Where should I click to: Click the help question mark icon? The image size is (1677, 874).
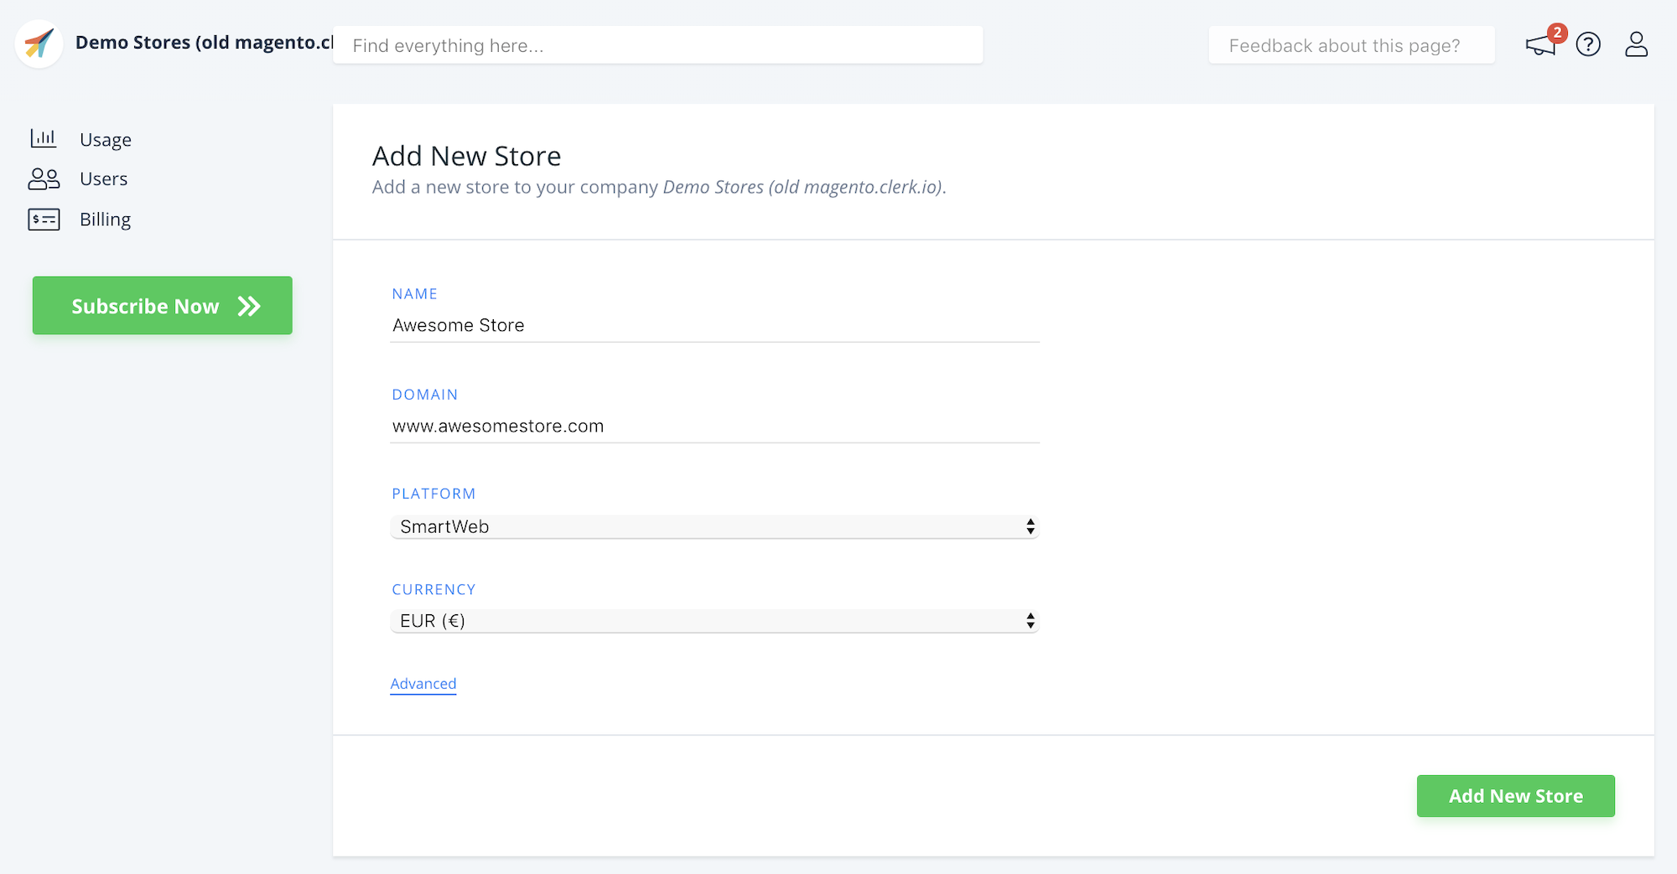pos(1589,44)
